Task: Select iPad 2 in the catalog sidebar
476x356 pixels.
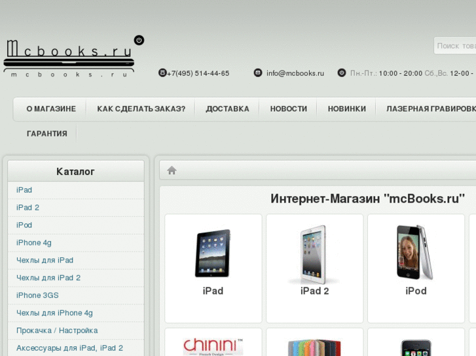Action: coord(27,208)
